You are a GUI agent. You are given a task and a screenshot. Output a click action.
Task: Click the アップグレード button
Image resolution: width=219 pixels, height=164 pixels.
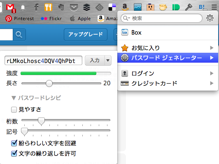[x=86, y=35]
